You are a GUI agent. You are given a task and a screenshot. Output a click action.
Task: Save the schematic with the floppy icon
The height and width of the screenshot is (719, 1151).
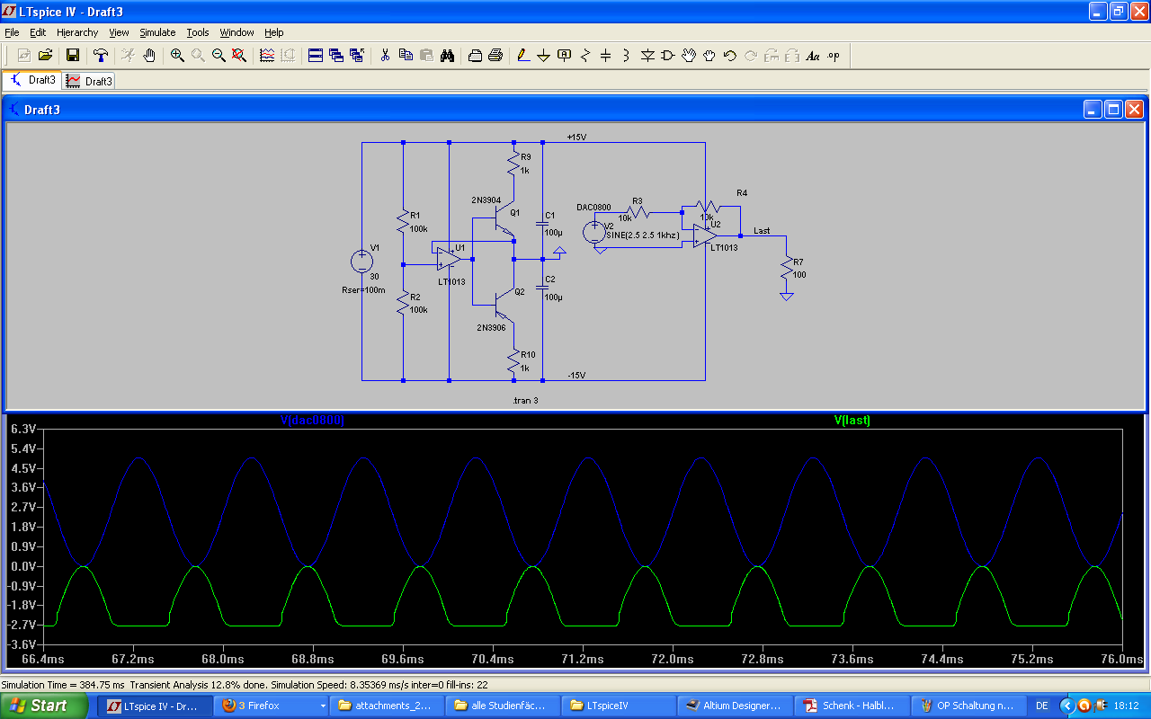(x=73, y=56)
